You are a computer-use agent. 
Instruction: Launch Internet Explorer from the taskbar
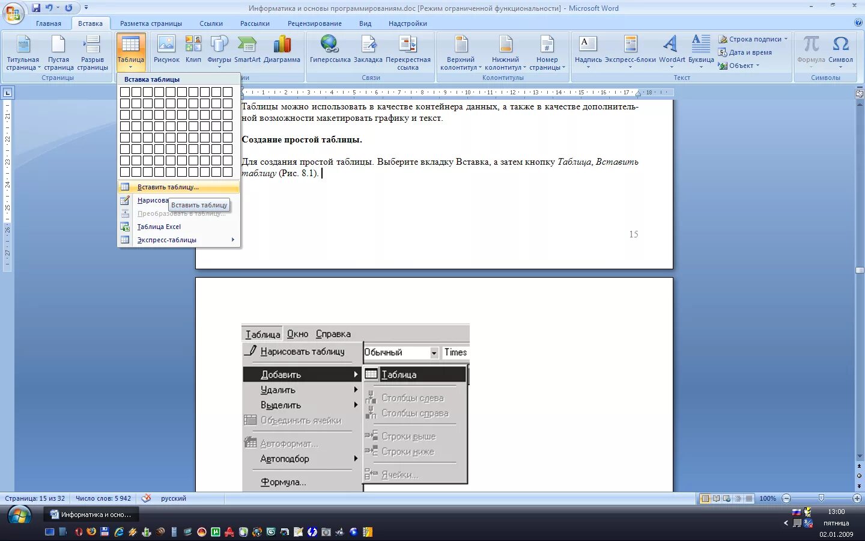click(119, 532)
